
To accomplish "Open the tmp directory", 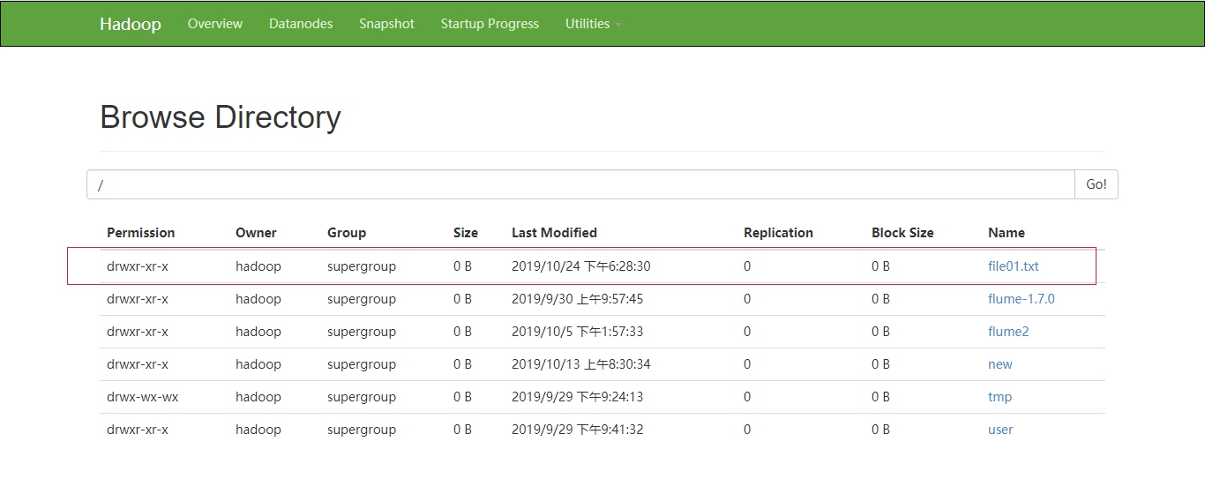I will click(x=999, y=396).
